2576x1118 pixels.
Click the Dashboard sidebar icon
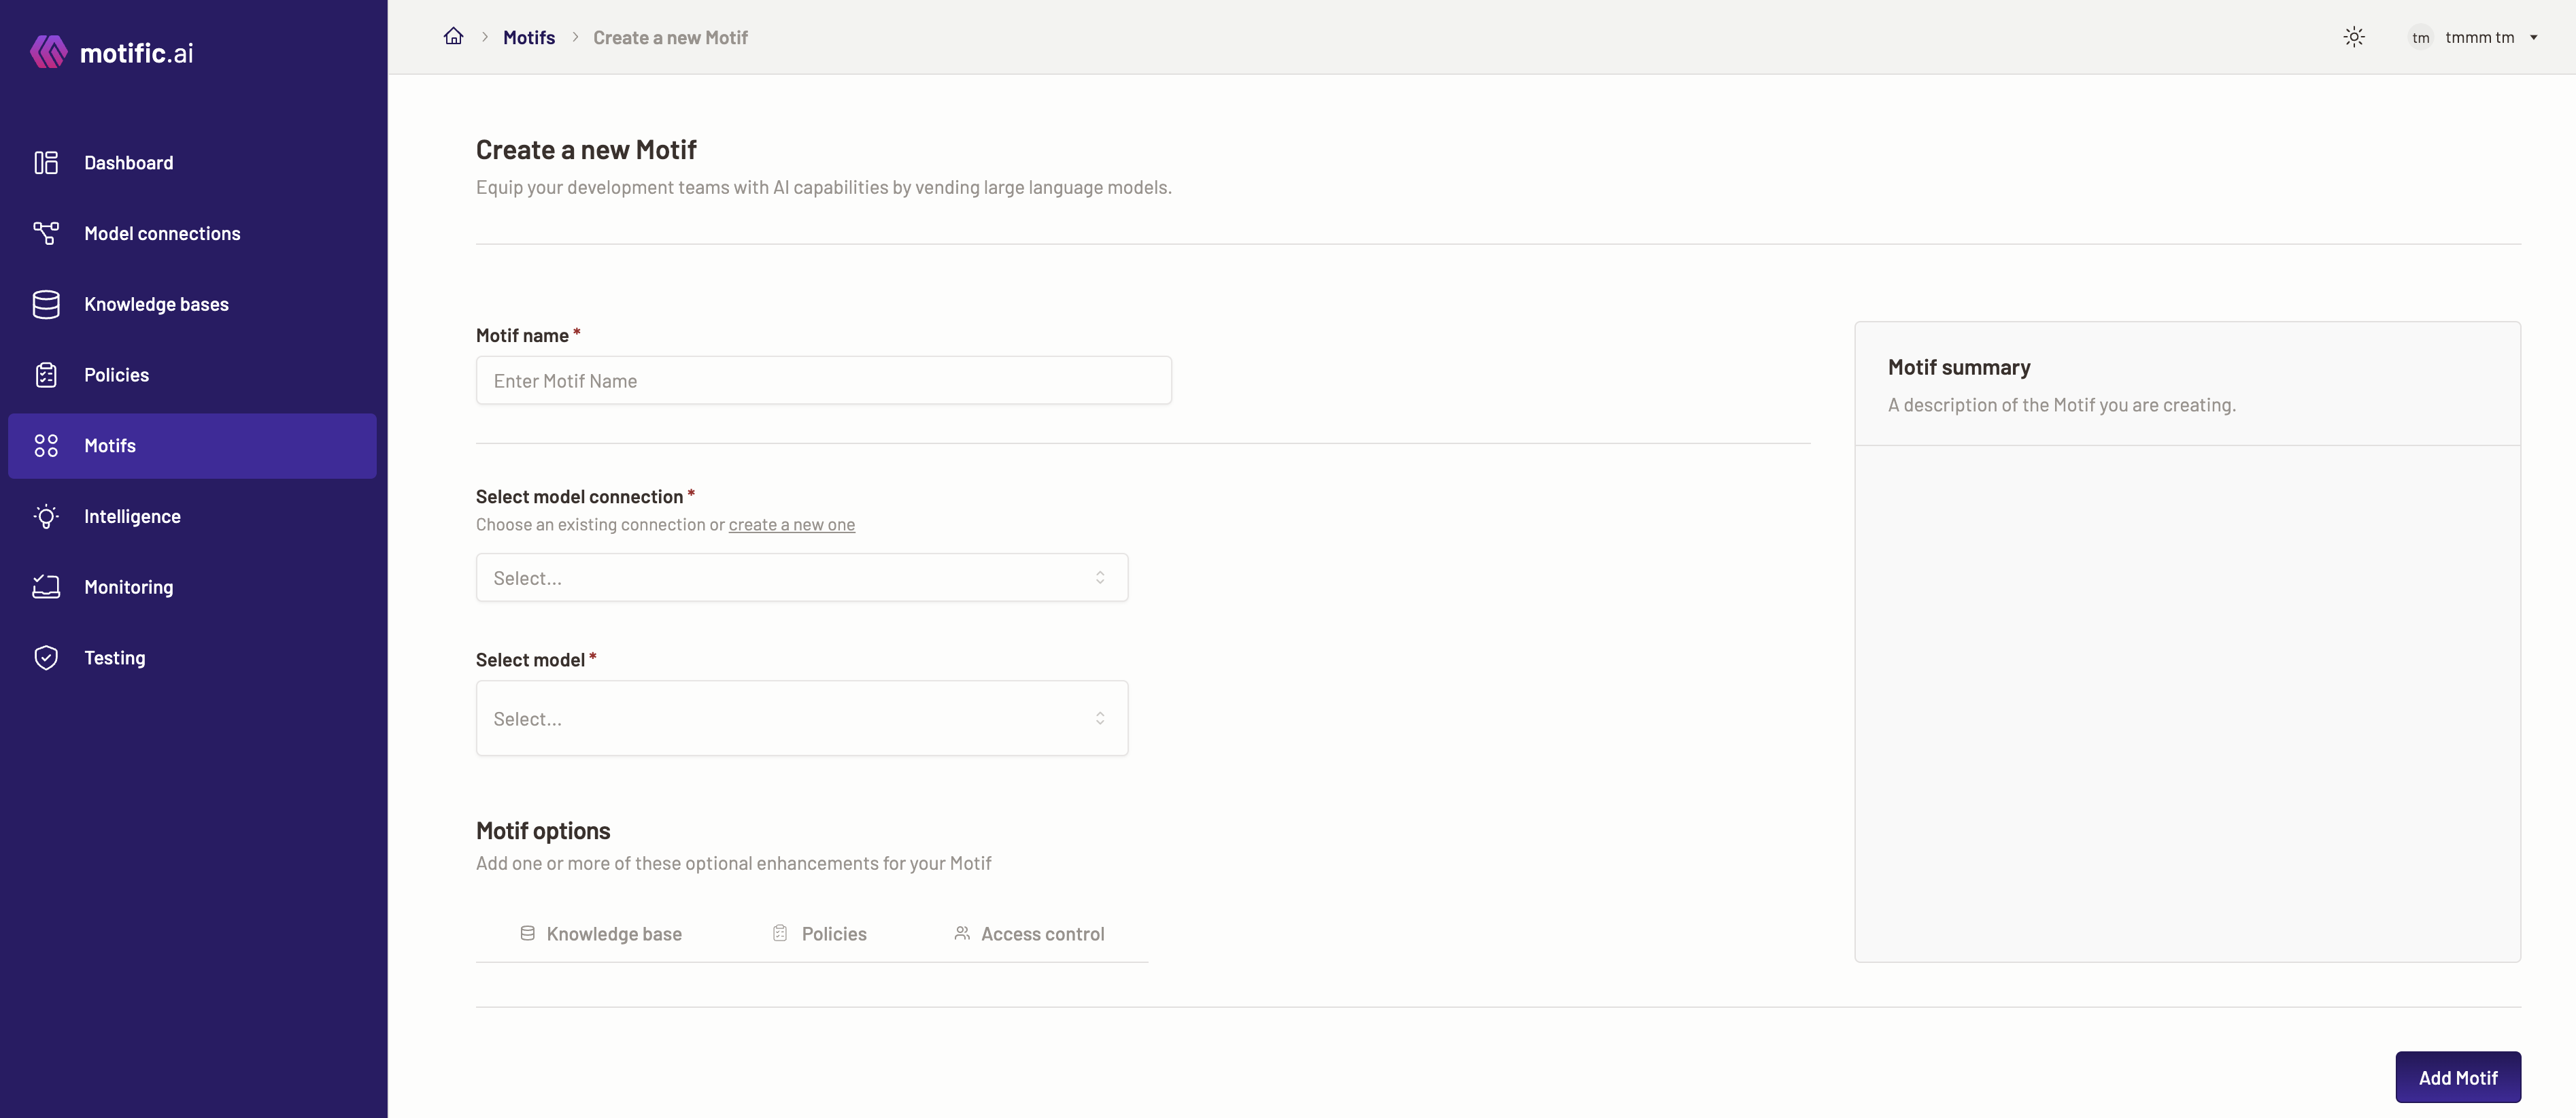[x=44, y=163]
